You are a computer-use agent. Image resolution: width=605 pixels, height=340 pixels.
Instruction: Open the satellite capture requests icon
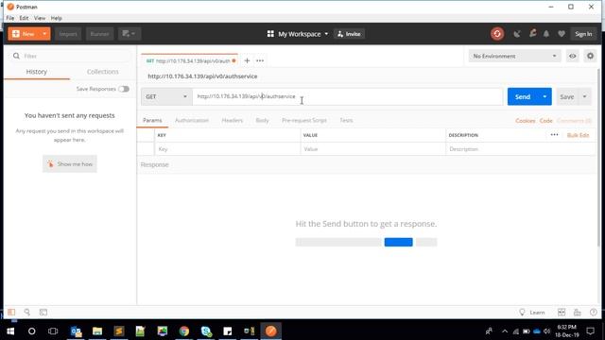pos(517,34)
